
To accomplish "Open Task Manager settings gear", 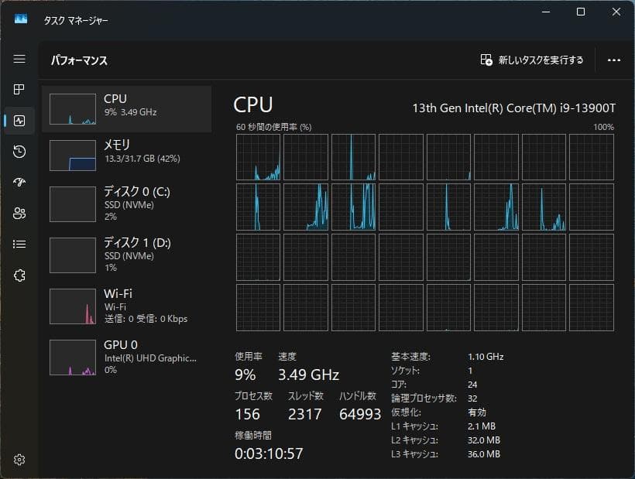I will [x=19, y=459].
